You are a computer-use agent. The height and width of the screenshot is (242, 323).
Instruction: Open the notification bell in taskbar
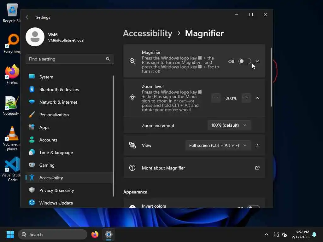click(x=314, y=234)
